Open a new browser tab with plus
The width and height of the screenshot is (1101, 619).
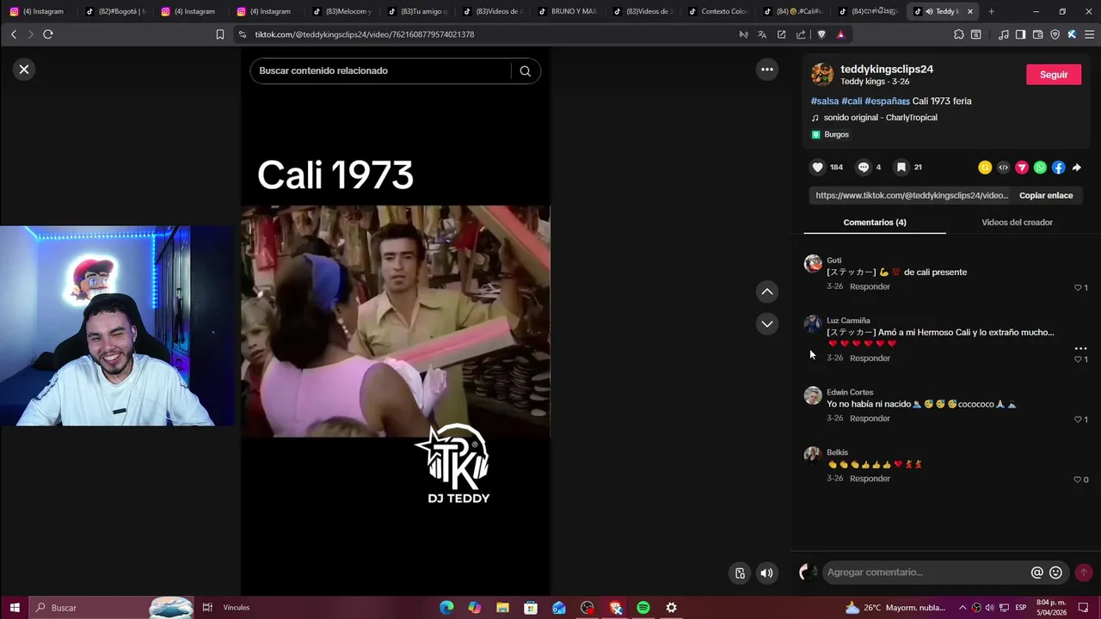point(991,11)
